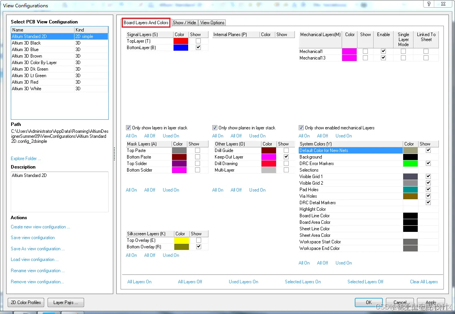Image resolution: width=455 pixels, height=314 pixels.
Task: Toggle Mechanical13 Linked To Sheet checkbox
Action: pos(426,58)
